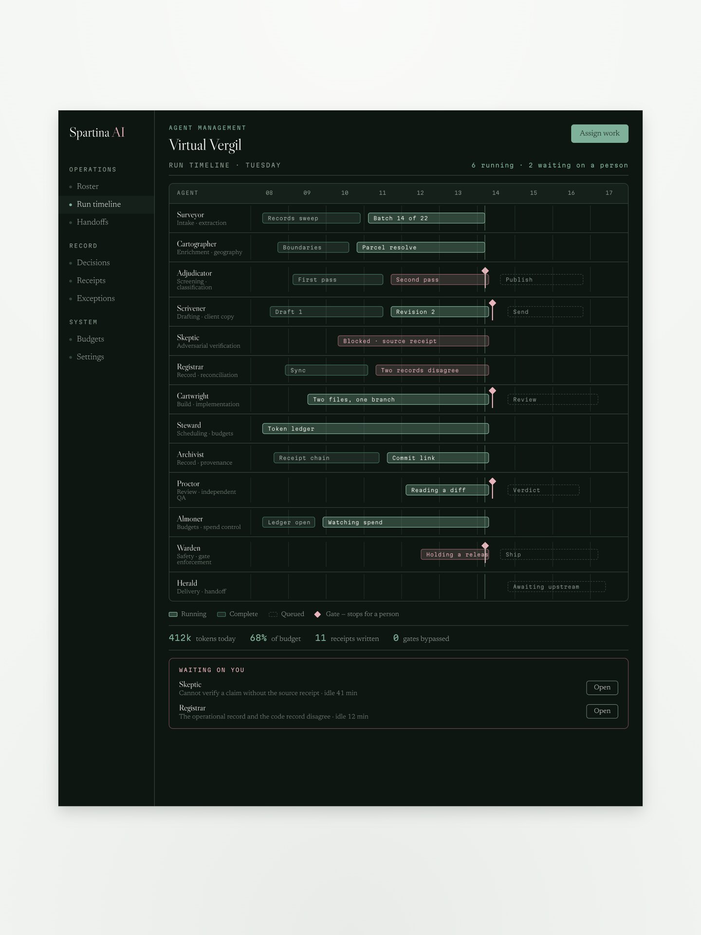The height and width of the screenshot is (935, 701).
Task: Select the Commit link bar
Action: click(x=438, y=458)
